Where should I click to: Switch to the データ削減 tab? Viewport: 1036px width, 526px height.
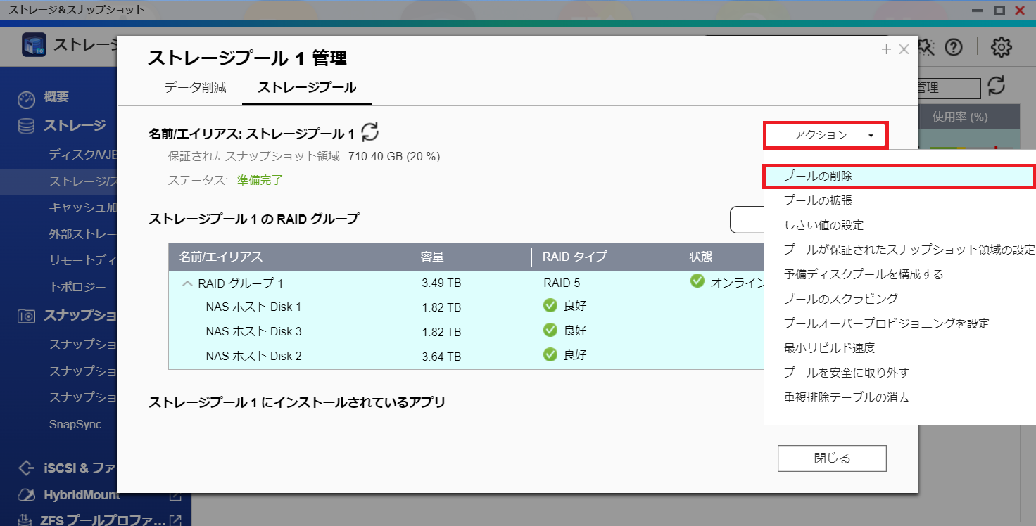pyautogui.click(x=195, y=88)
